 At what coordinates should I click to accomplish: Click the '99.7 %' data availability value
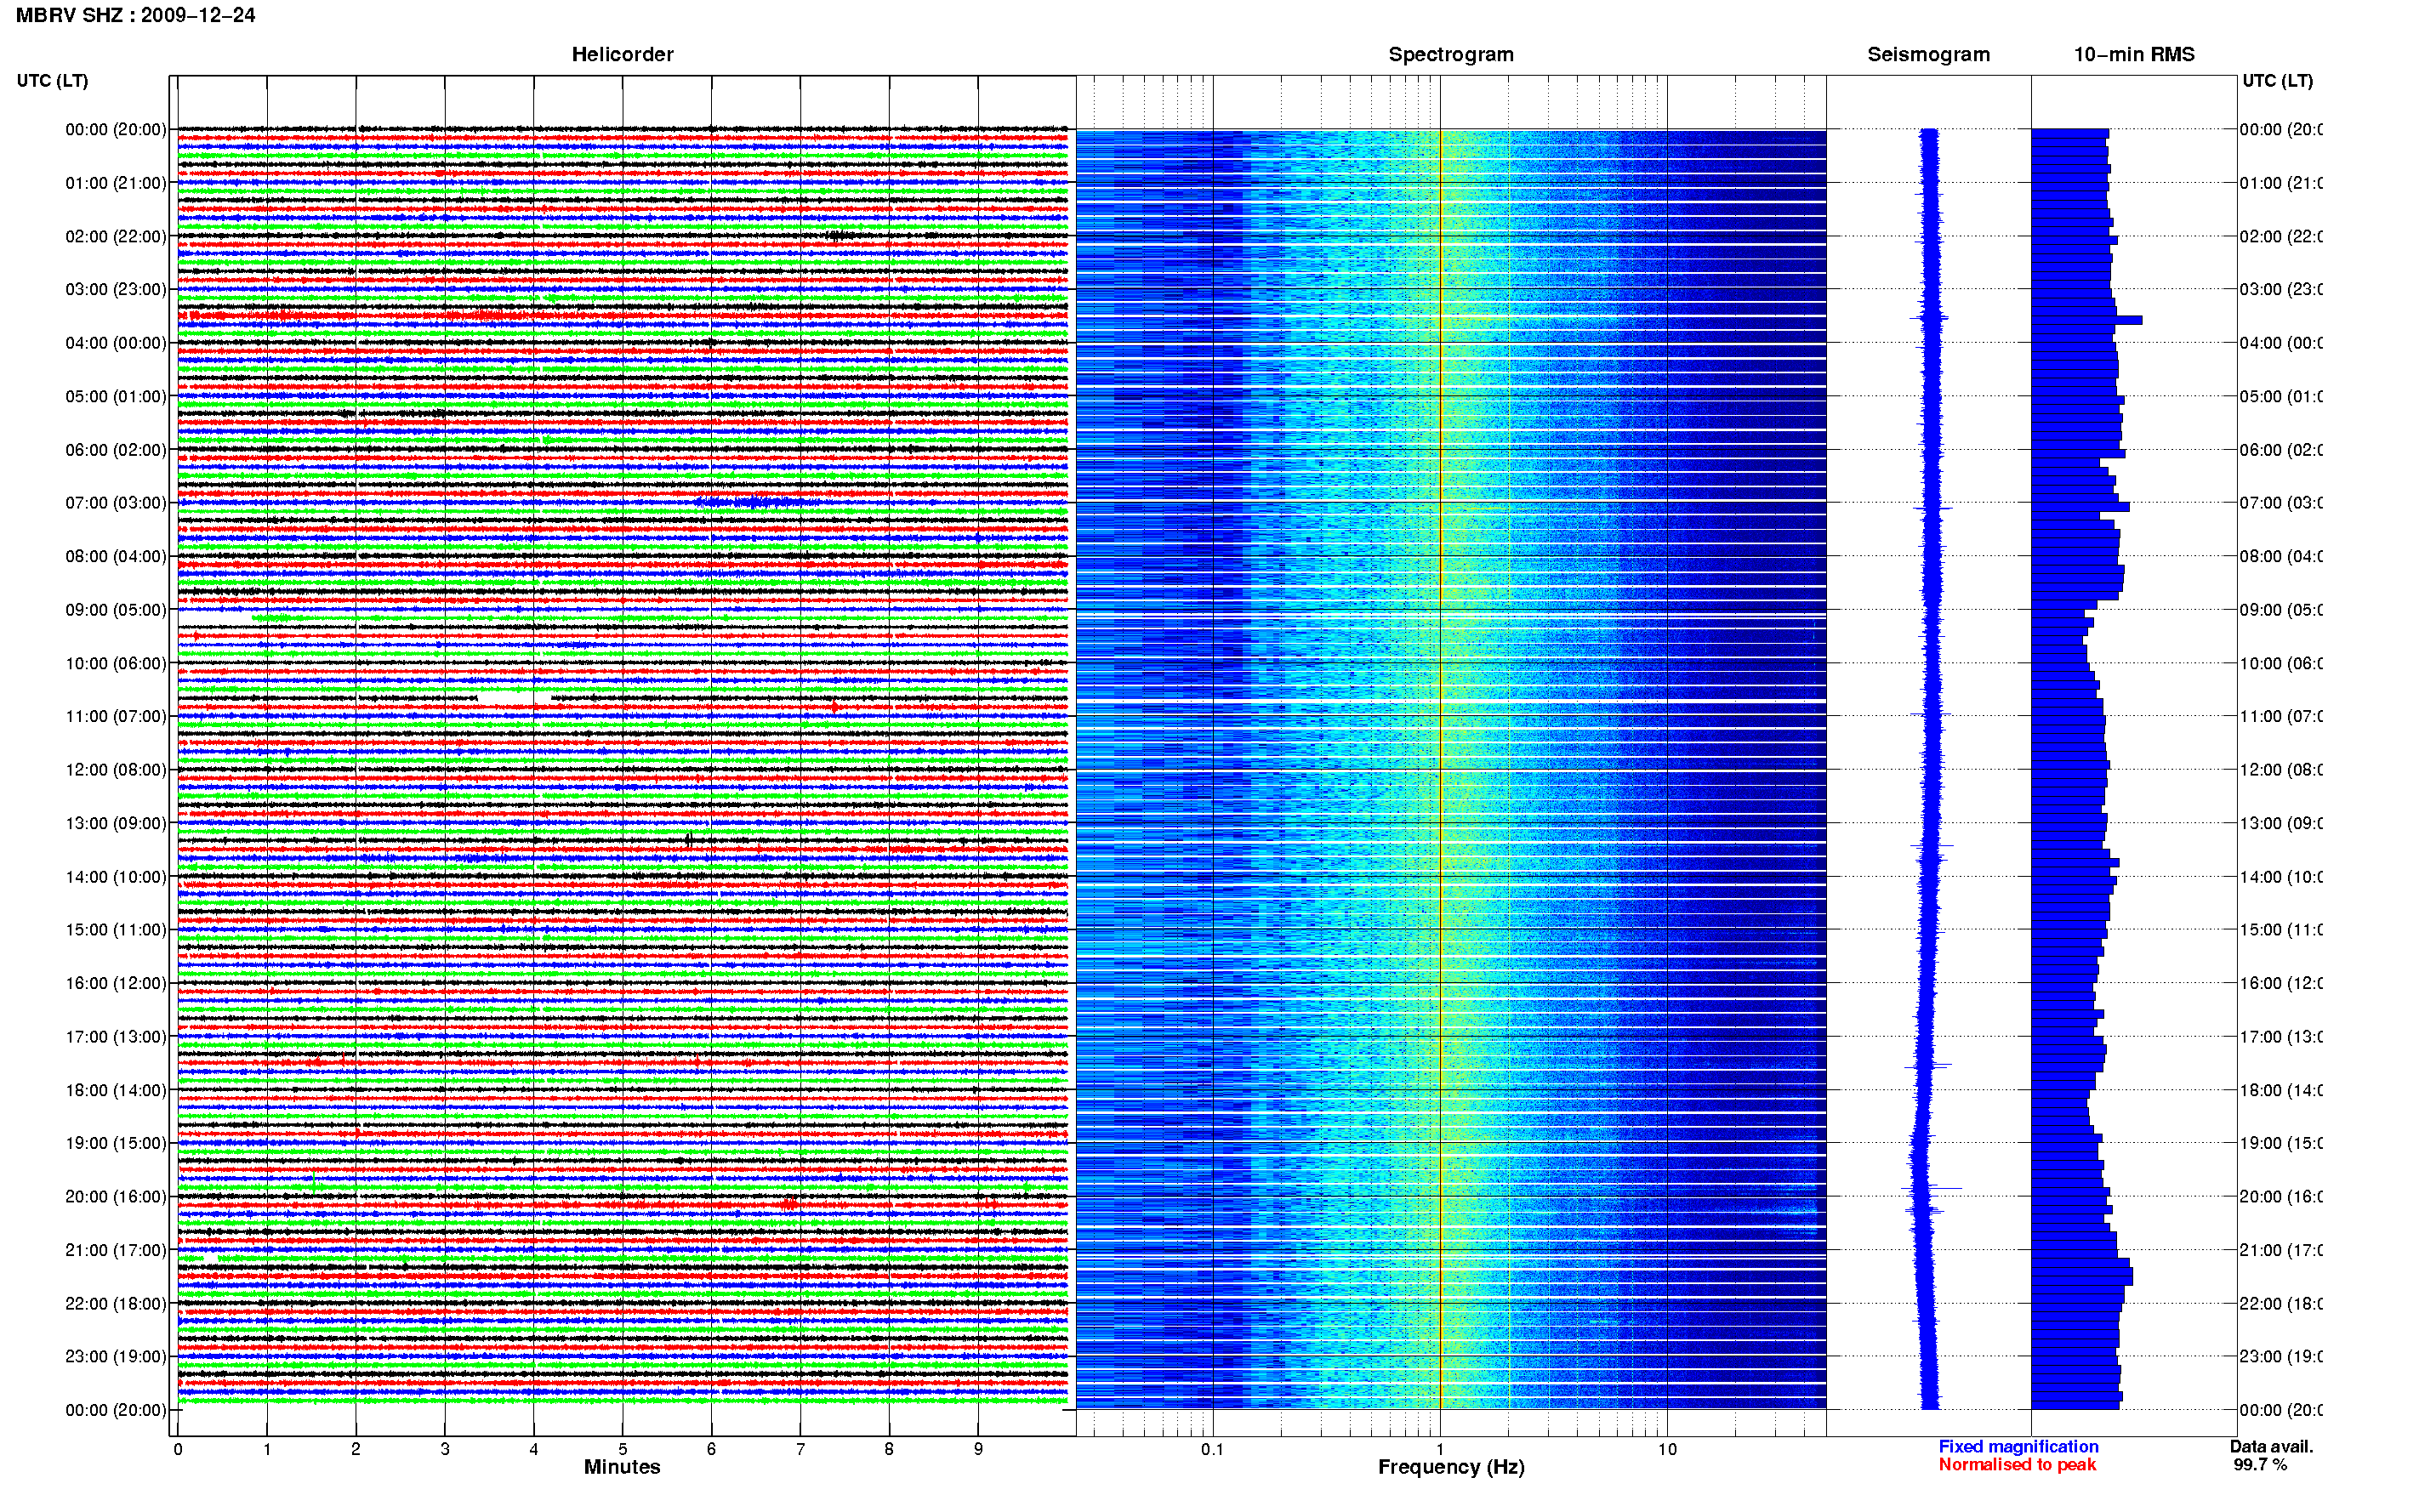pos(2259,1464)
